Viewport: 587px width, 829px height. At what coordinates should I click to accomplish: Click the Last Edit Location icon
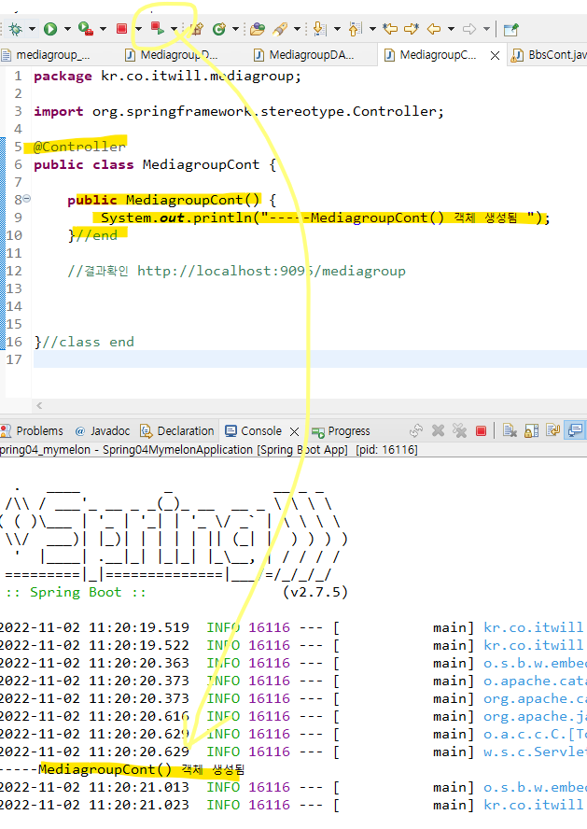coord(390,29)
